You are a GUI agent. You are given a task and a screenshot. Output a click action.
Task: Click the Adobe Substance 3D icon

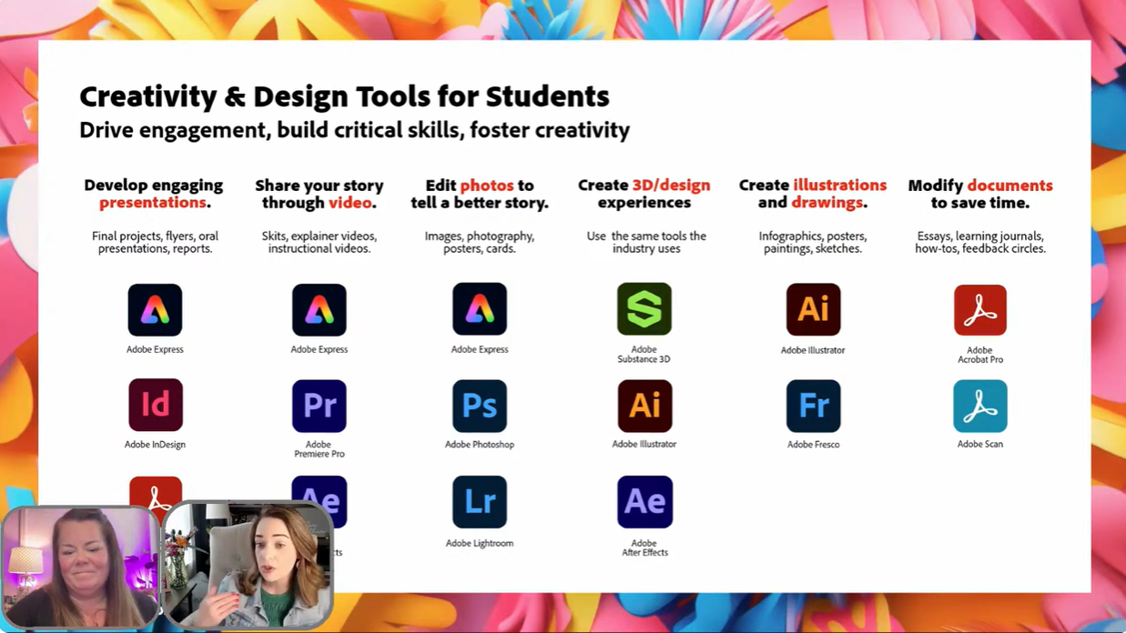coord(644,309)
